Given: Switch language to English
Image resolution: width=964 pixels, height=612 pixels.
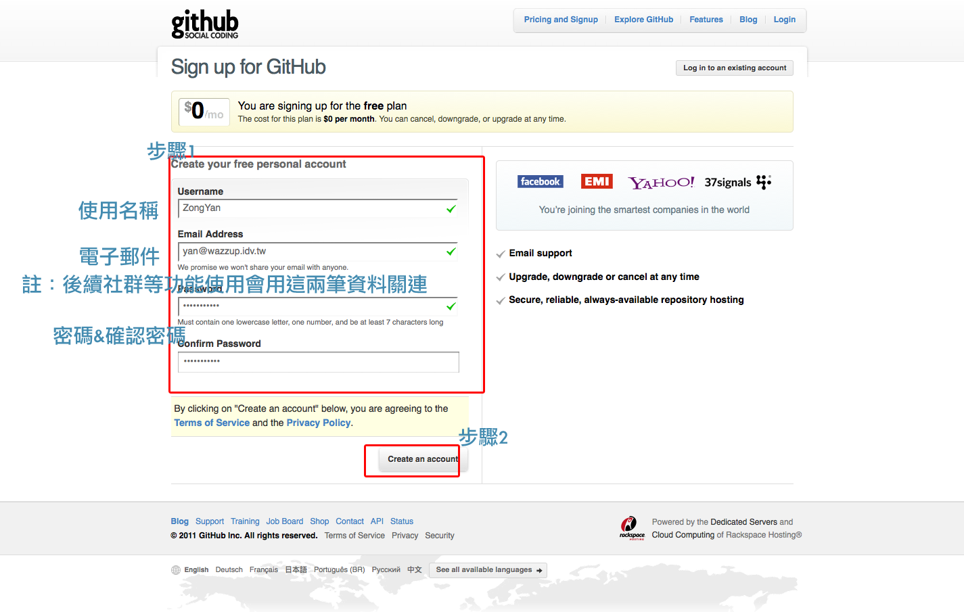Looking at the screenshot, I should point(196,570).
